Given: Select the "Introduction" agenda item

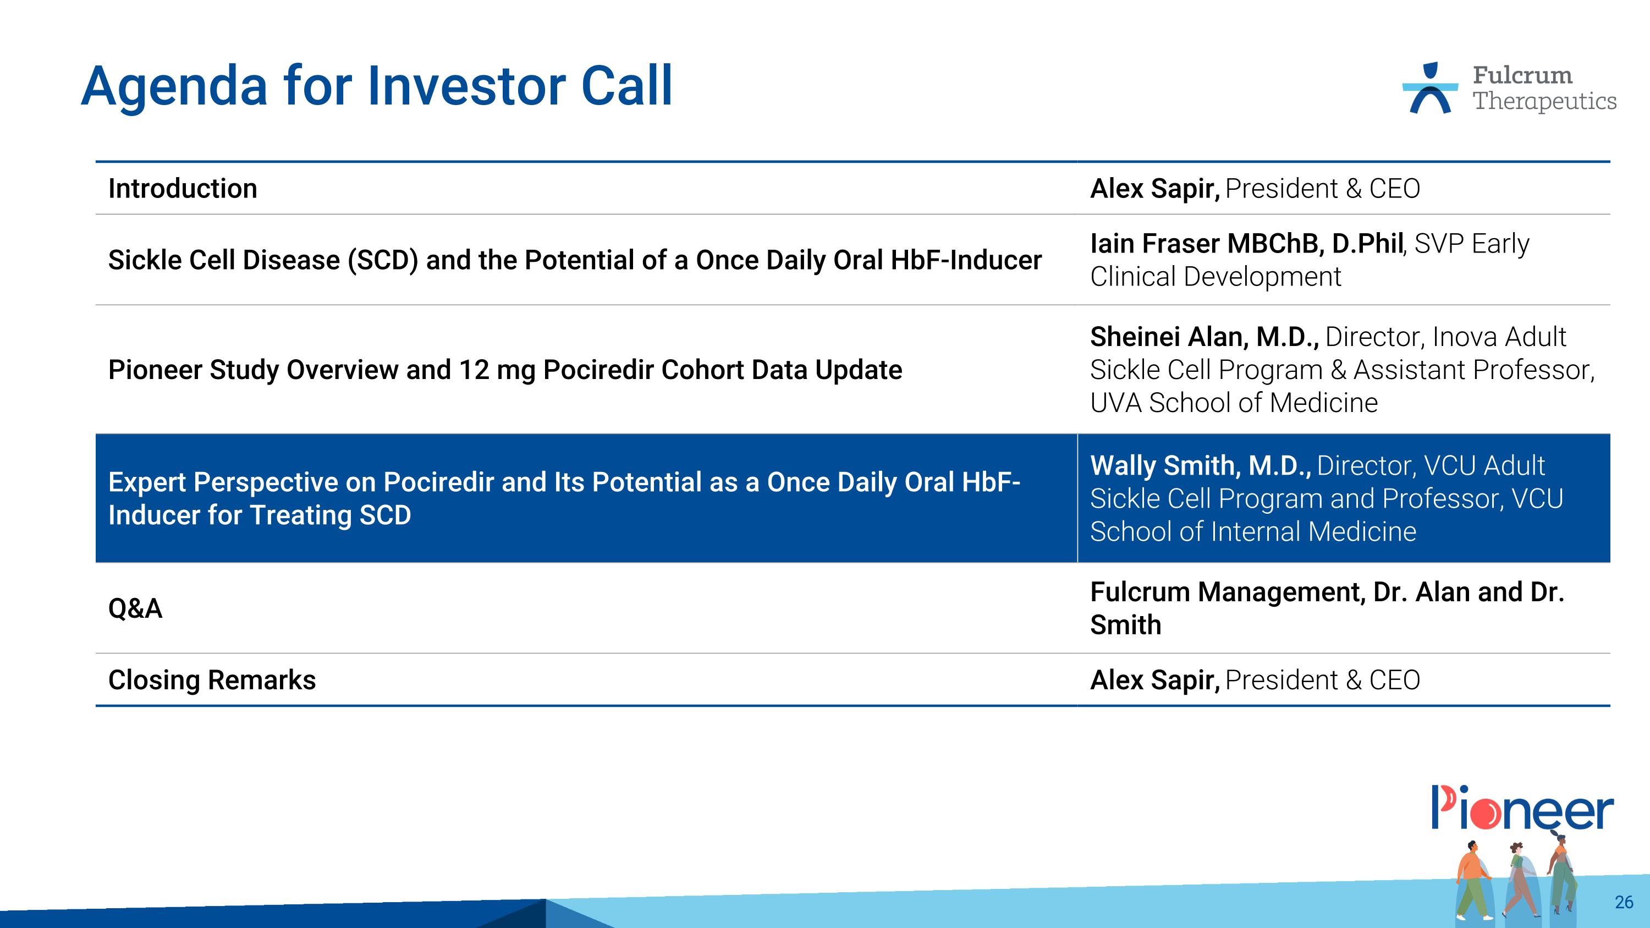Looking at the screenshot, I should point(183,189).
